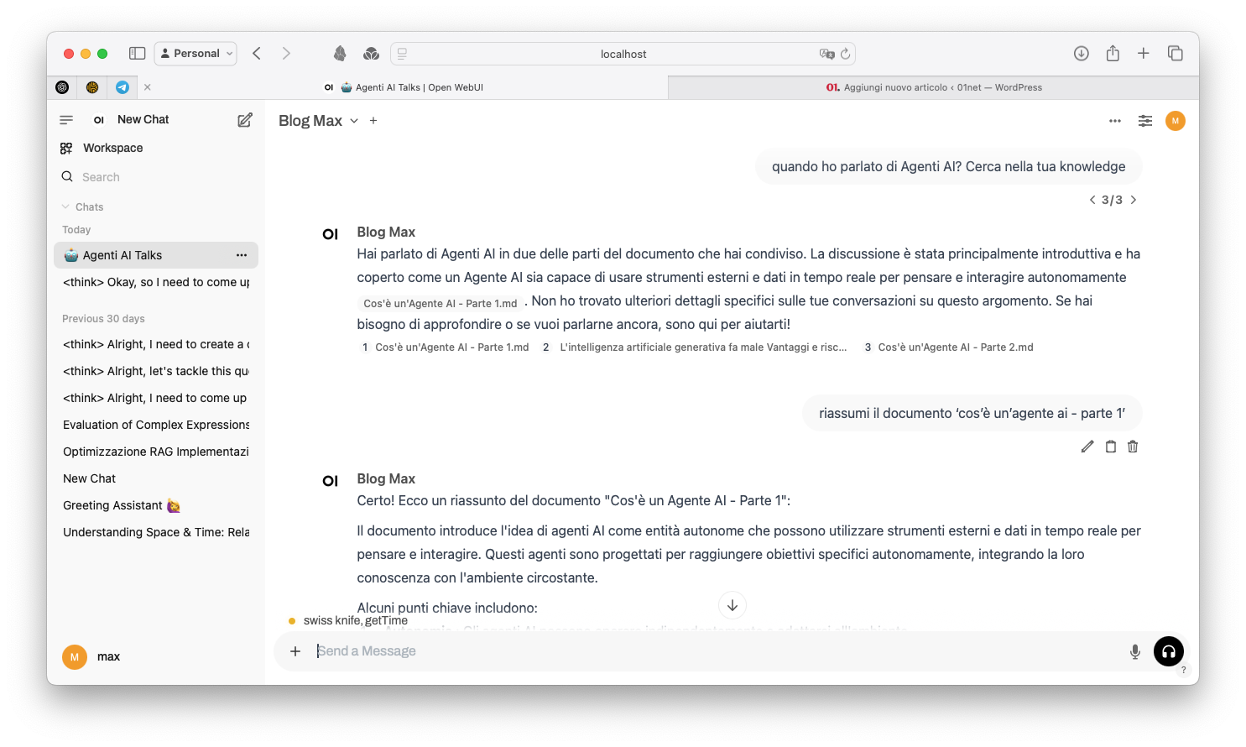Open the 'Understanding Space & Time' chat
This screenshot has width=1246, height=747.
coord(156,532)
